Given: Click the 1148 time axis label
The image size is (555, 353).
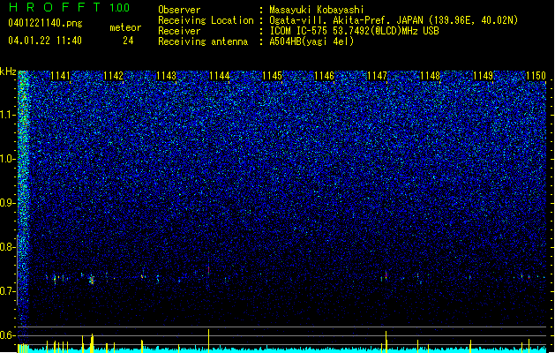Looking at the screenshot, I should tap(430, 76).
